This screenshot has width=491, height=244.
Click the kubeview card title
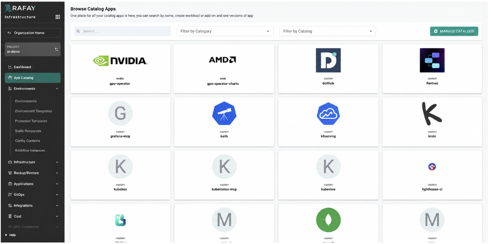point(328,189)
